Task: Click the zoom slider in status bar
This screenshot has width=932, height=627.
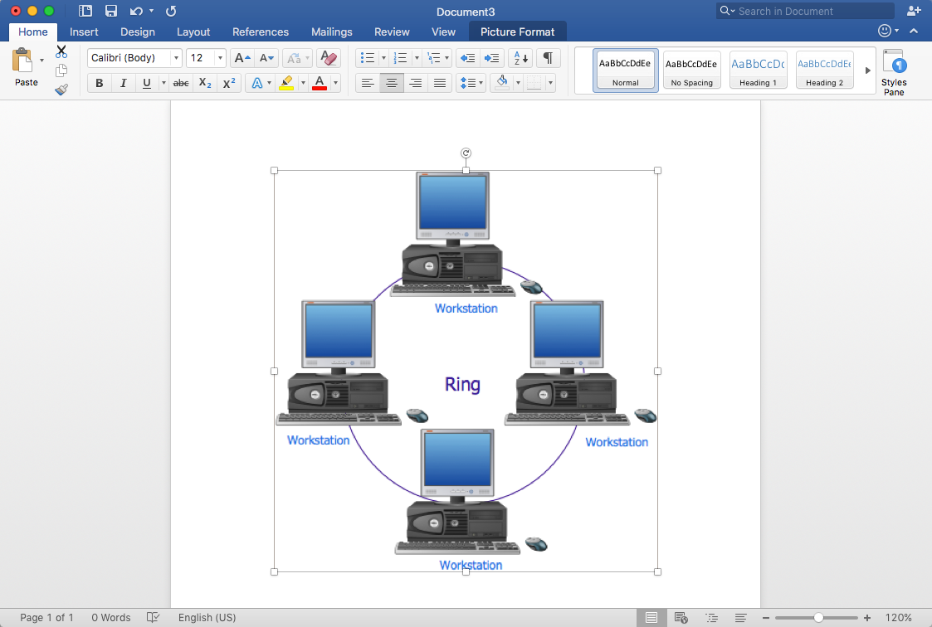Action: point(818,618)
